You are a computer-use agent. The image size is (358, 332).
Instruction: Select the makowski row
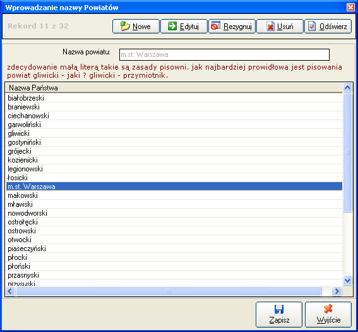tap(174, 195)
